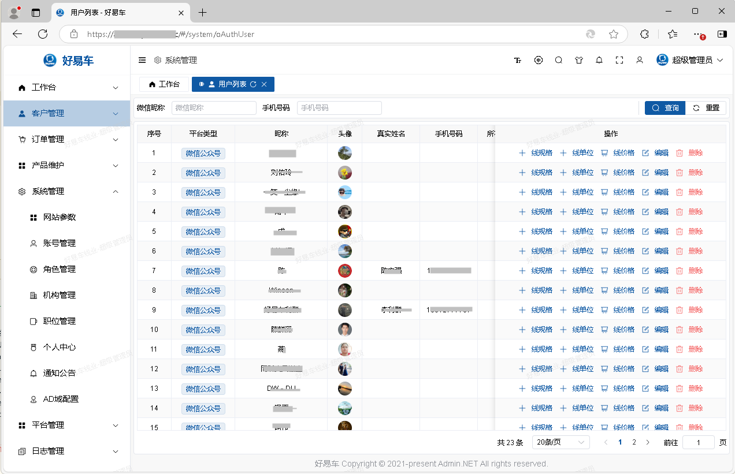The width and height of the screenshot is (735, 474).
Task: Open notifications bell icon
Action: (599, 60)
